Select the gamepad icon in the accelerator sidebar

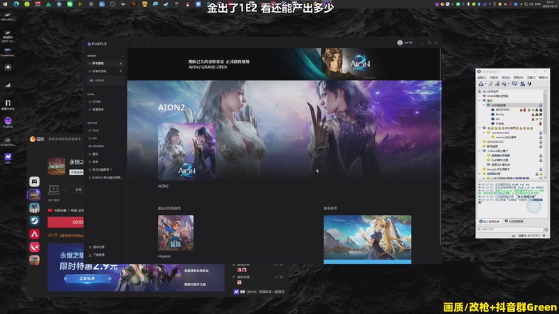34,181
